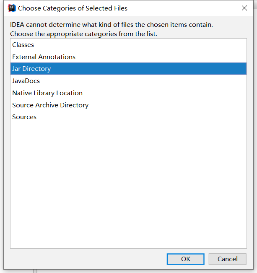Click the 'Choose Categories of Selected Files' title

73,8
